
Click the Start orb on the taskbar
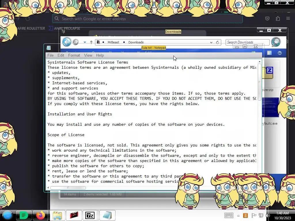click(x=7, y=215)
